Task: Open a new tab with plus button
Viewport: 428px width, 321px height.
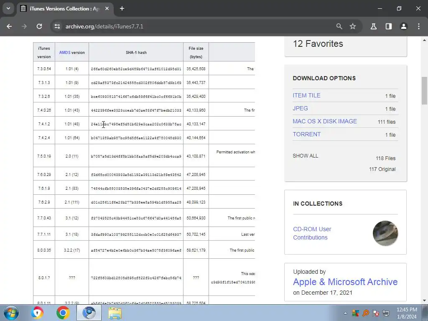Action: 122,8
